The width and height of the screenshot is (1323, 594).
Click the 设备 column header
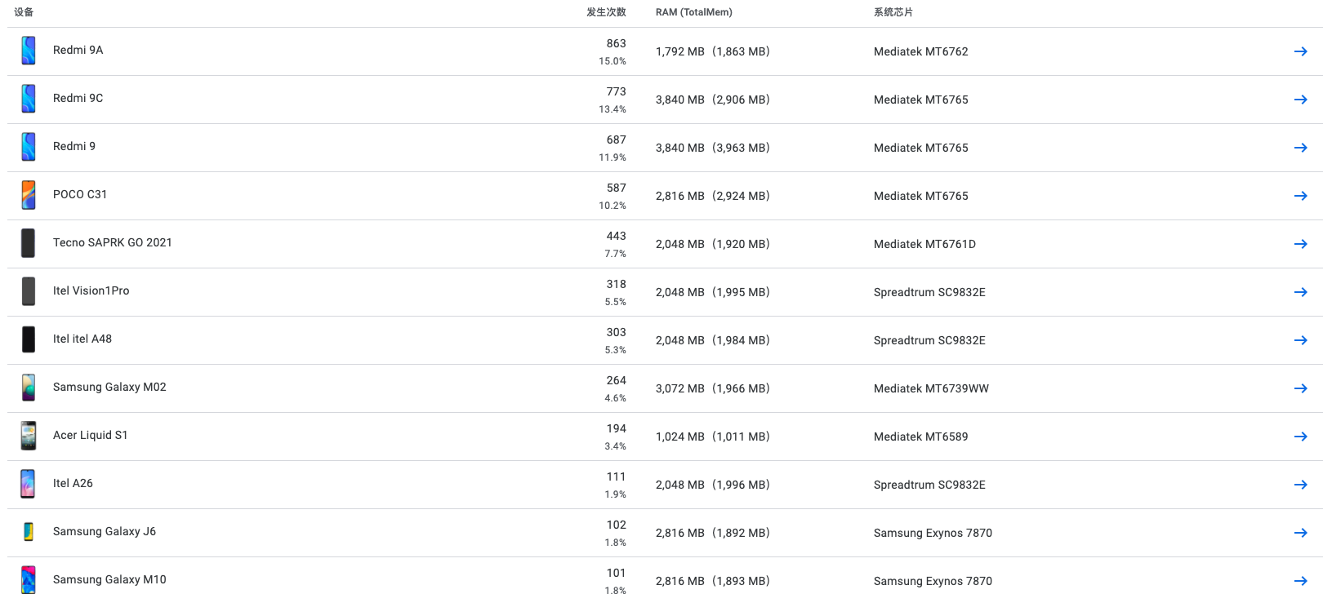[x=24, y=12]
